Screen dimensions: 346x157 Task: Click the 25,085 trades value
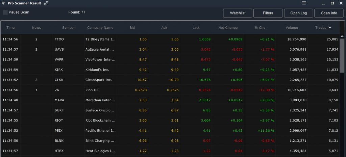pyautogui.click(x=332, y=39)
